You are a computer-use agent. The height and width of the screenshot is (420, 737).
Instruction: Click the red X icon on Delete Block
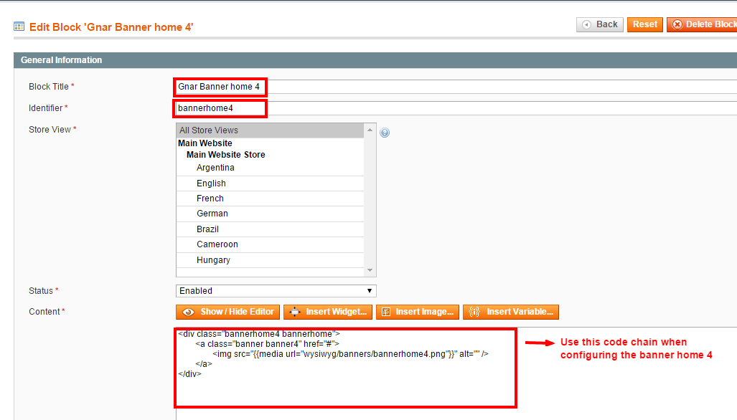[x=677, y=24]
